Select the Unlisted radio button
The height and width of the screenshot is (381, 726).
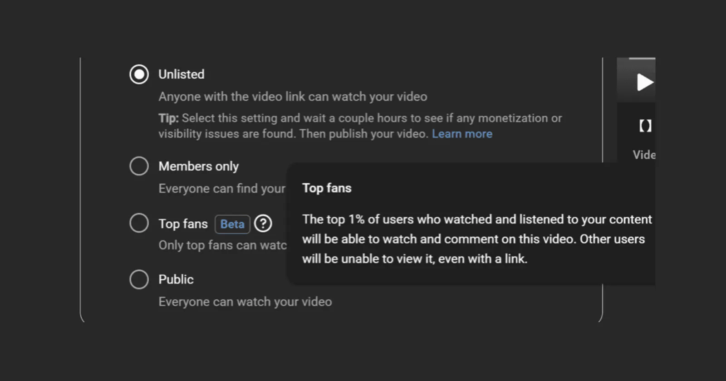point(139,74)
